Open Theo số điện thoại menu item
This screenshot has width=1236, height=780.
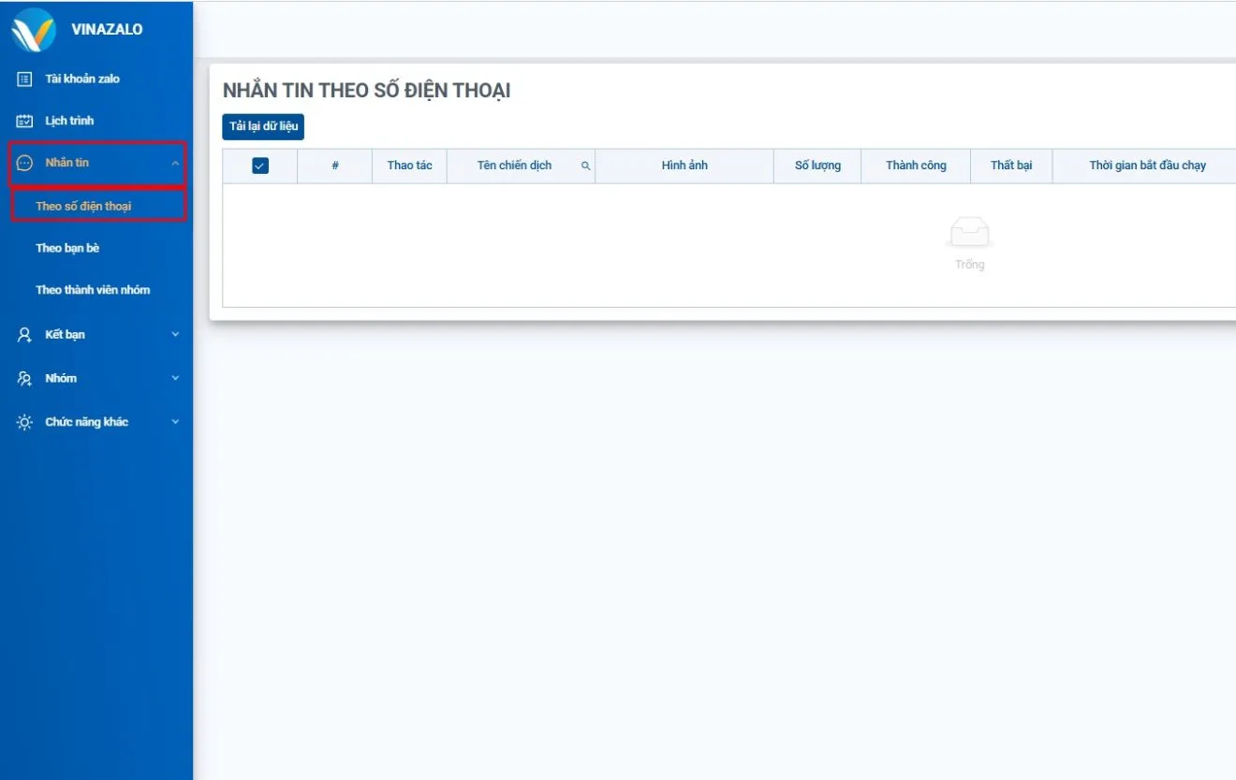point(83,207)
